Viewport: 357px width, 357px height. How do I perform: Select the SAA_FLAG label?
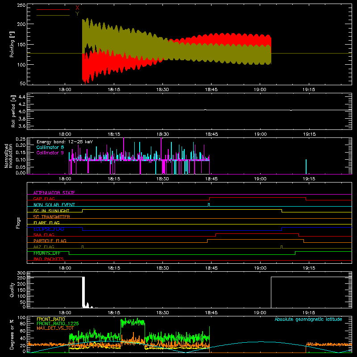[x=44, y=235]
